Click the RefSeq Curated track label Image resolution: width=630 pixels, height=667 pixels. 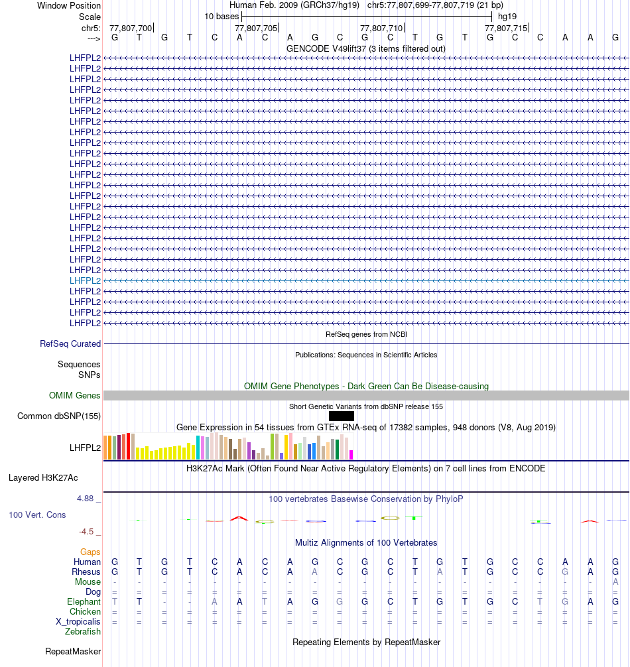point(70,343)
